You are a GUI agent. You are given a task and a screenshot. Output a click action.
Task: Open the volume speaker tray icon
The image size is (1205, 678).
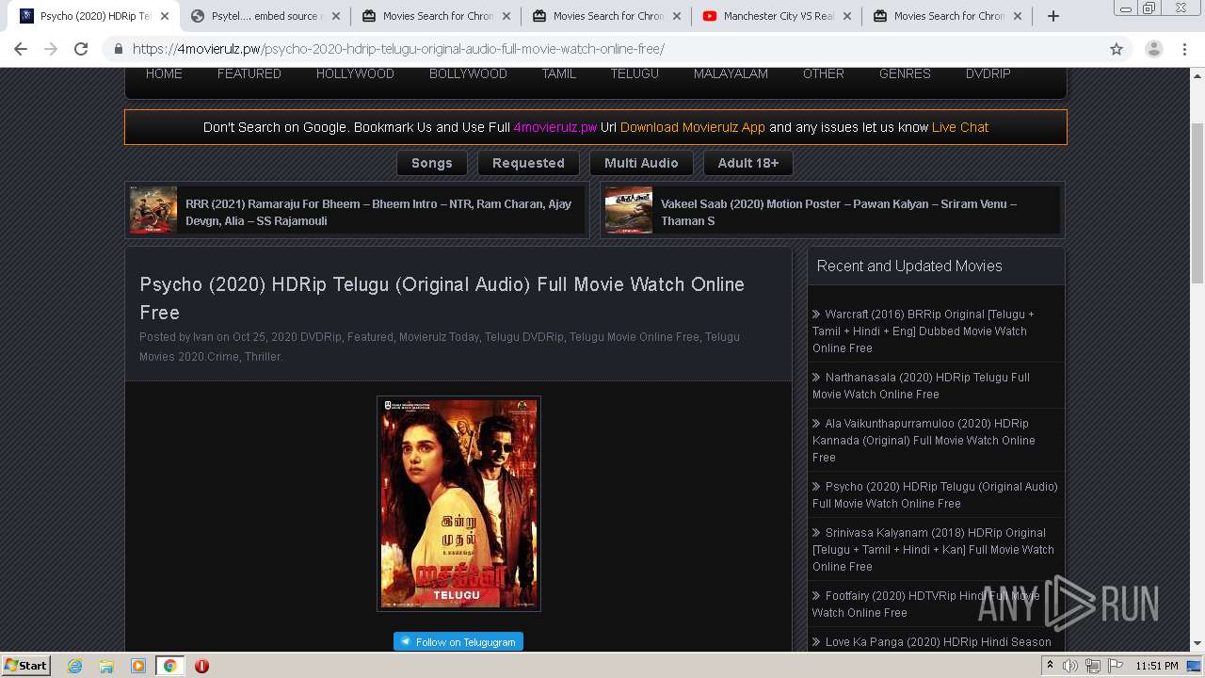[x=1070, y=666]
